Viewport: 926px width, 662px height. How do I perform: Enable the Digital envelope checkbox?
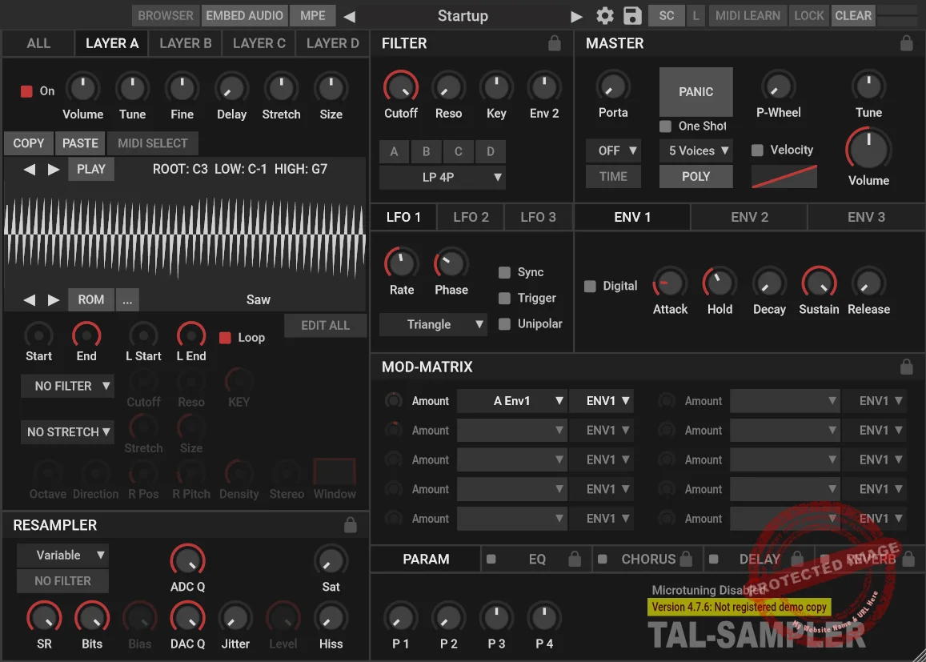point(590,286)
